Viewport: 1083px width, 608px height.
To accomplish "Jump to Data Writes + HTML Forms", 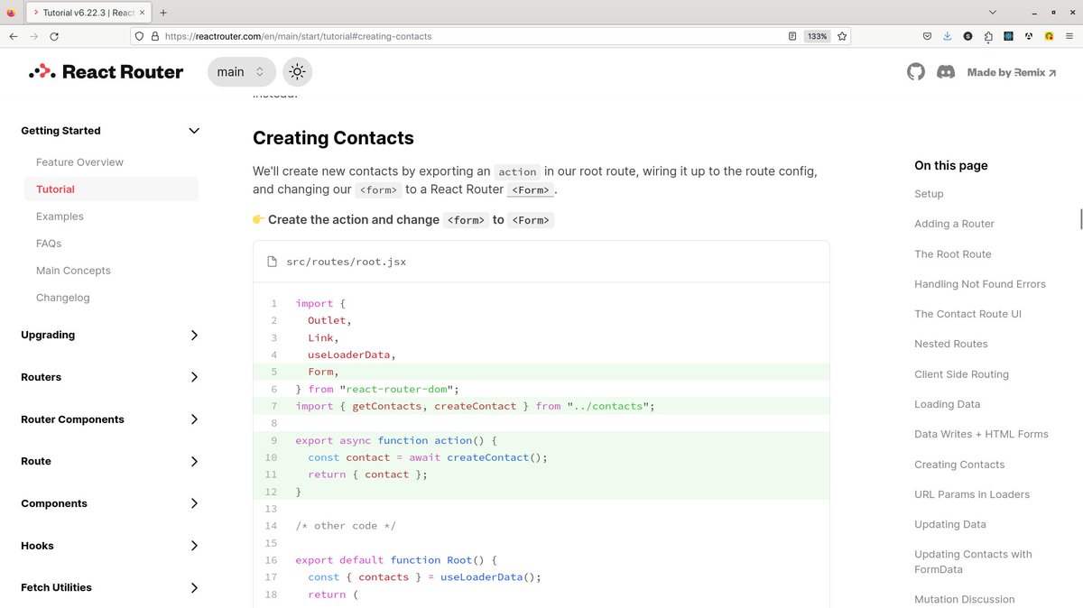I will point(981,434).
